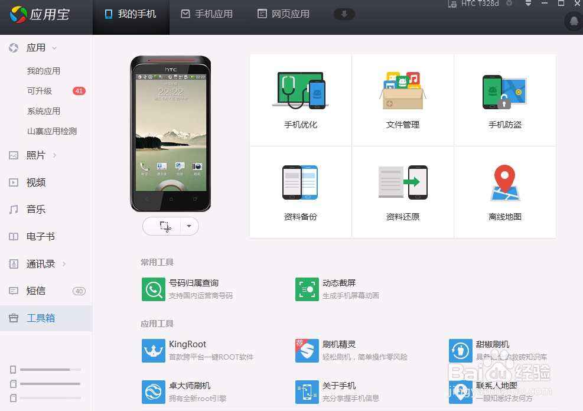
Task: Click the phone storage usage bar
Action: coord(50,370)
